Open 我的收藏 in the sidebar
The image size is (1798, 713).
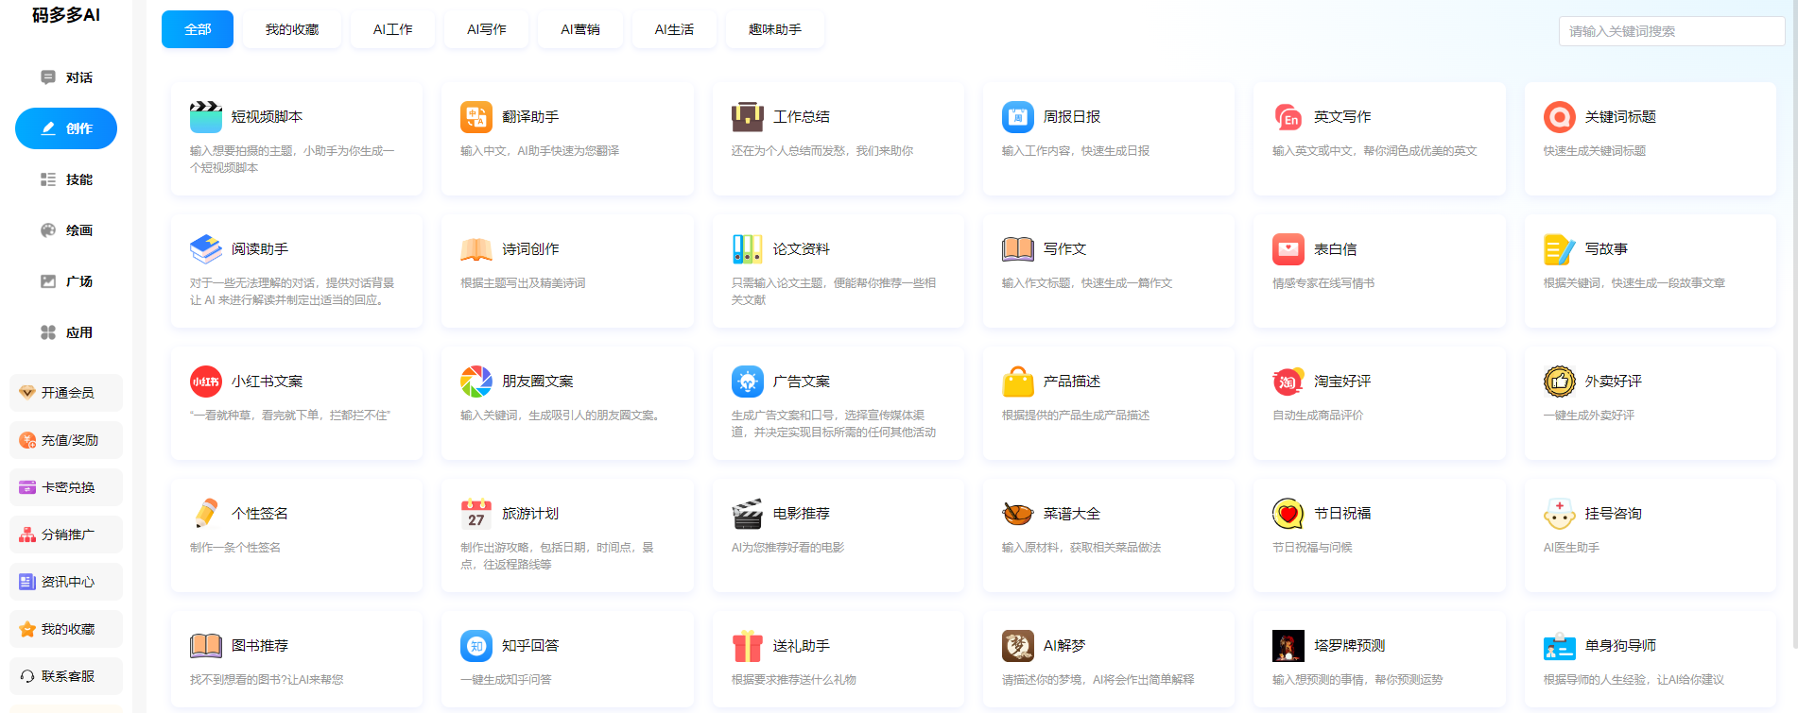point(66,629)
